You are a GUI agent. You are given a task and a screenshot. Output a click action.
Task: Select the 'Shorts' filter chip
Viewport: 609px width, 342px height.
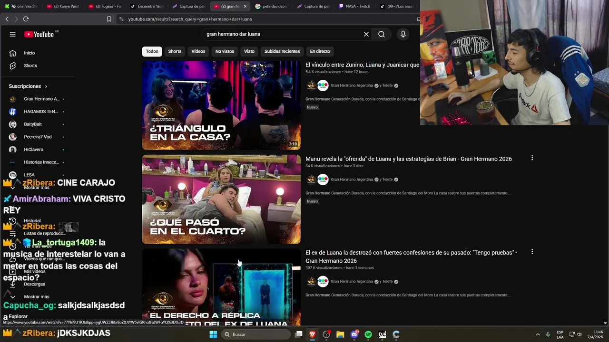tap(175, 51)
